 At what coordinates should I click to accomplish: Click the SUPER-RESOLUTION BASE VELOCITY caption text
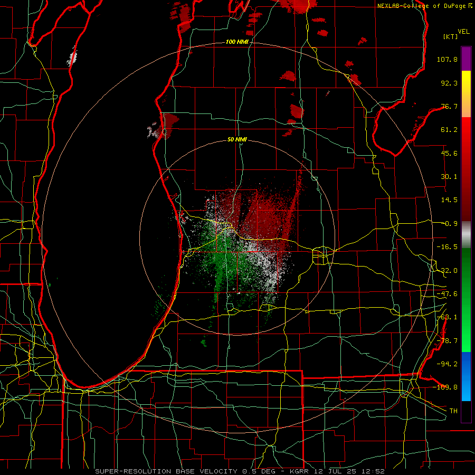166,471
